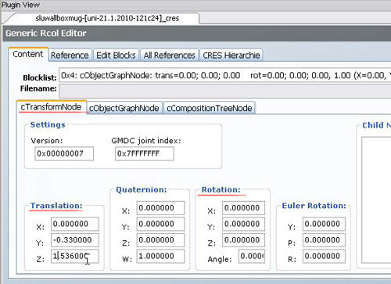Screen dimensions: 391x284
Task: Select the Content tab
Action: tap(28, 54)
